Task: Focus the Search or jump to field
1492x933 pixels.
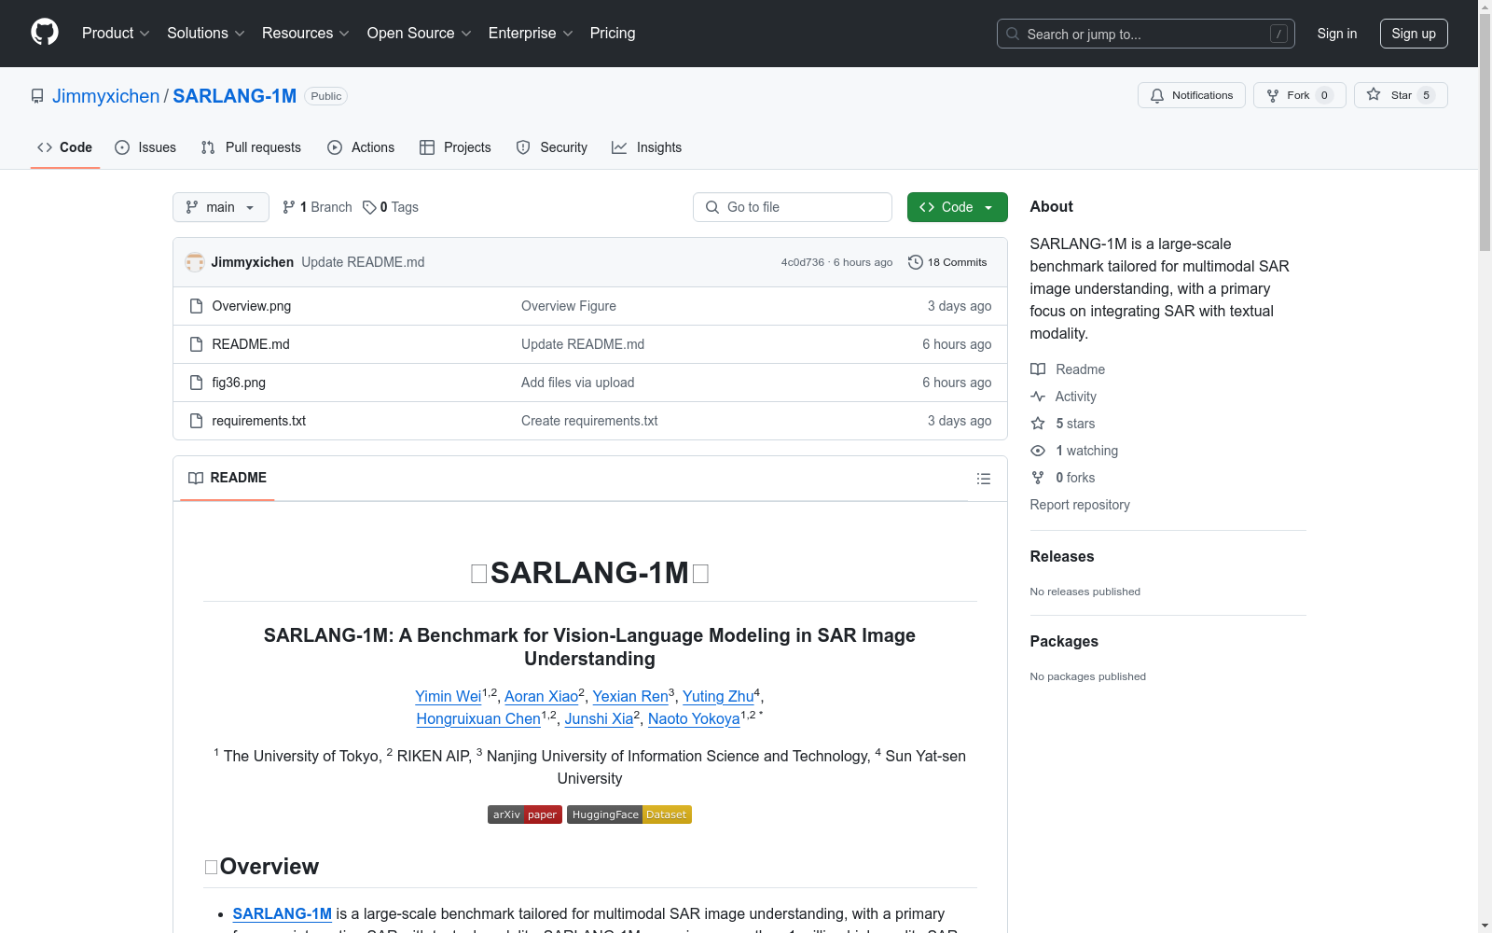Action: 1145,34
